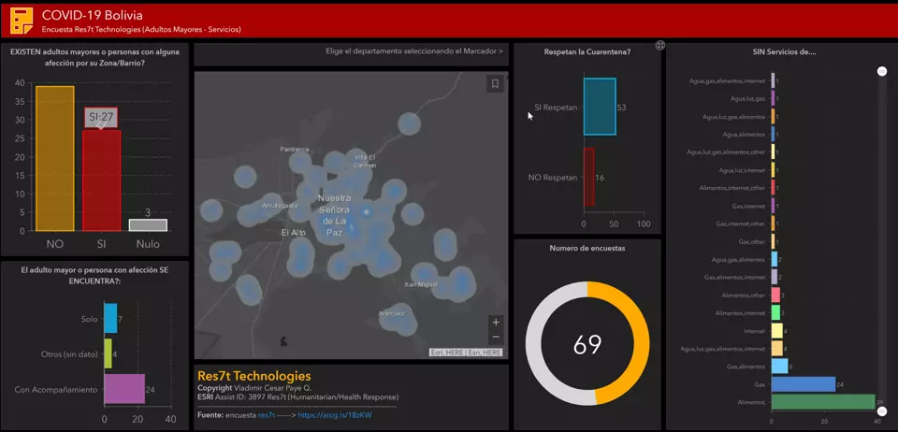Click the gray Nulo bar

(148, 224)
